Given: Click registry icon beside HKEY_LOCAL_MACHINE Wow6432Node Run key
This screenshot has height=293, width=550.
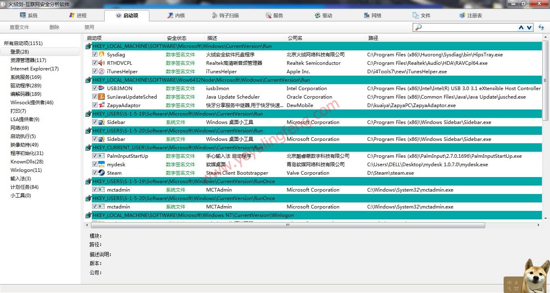Looking at the screenshot, I should pos(89,80).
